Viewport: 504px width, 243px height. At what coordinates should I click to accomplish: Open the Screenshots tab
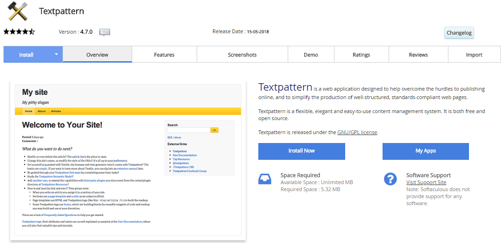(242, 55)
